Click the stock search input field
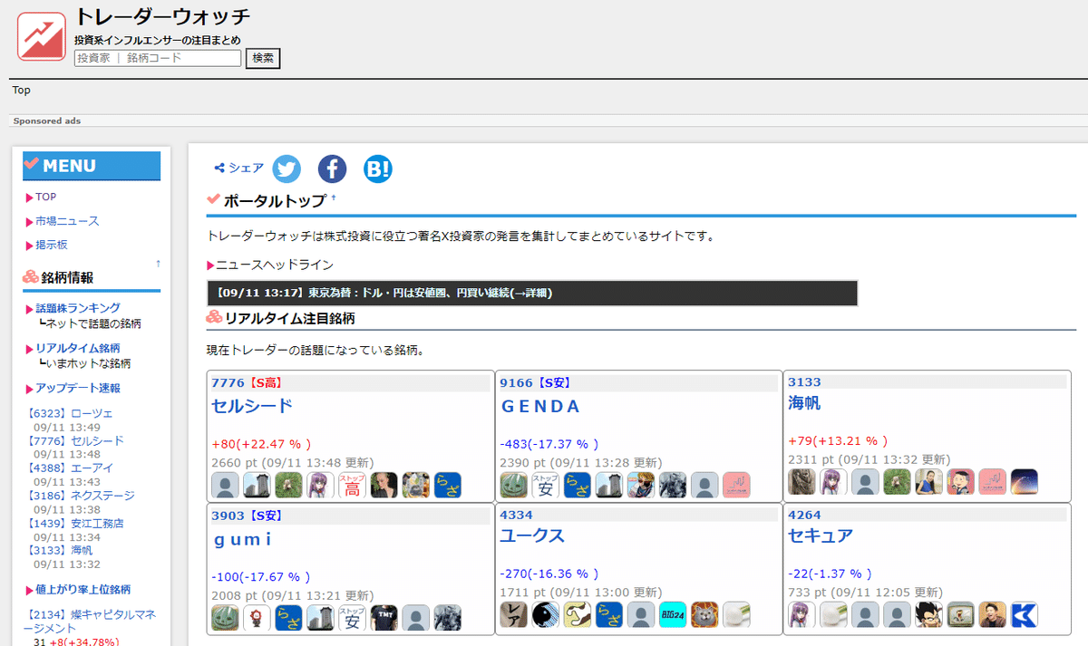The image size is (1088, 646). pyautogui.click(x=157, y=57)
